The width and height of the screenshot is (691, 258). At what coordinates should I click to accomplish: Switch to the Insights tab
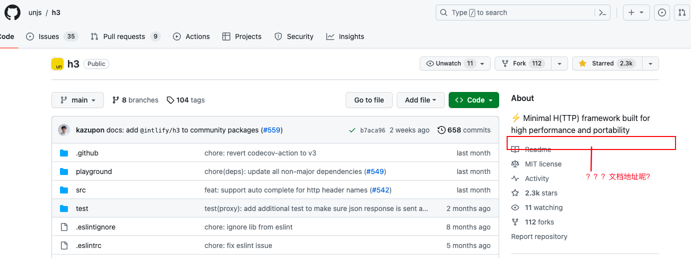[345, 36]
